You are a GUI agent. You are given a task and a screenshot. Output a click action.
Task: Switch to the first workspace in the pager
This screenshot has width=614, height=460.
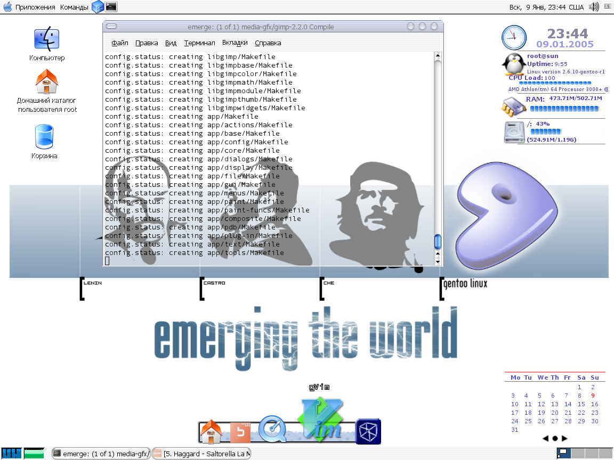564,454
